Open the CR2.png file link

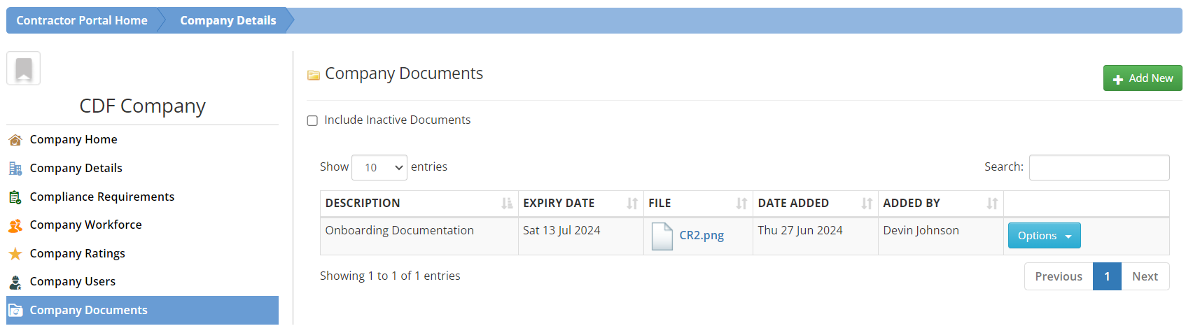click(x=702, y=236)
